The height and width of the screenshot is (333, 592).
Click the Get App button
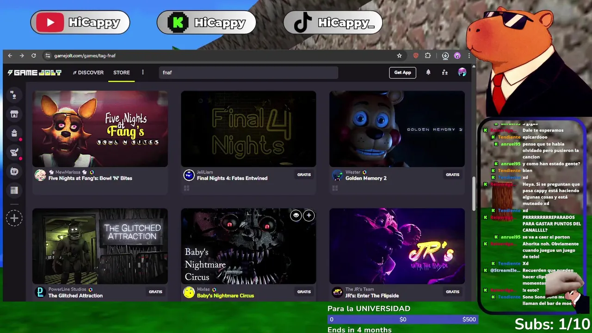pos(402,73)
